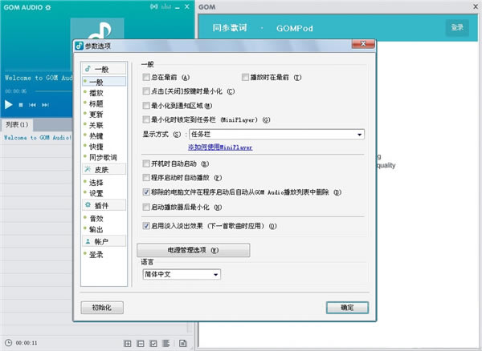Click the playlist document icon
Image resolution: width=482 pixels, height=351 pixels.
(182, 343)
